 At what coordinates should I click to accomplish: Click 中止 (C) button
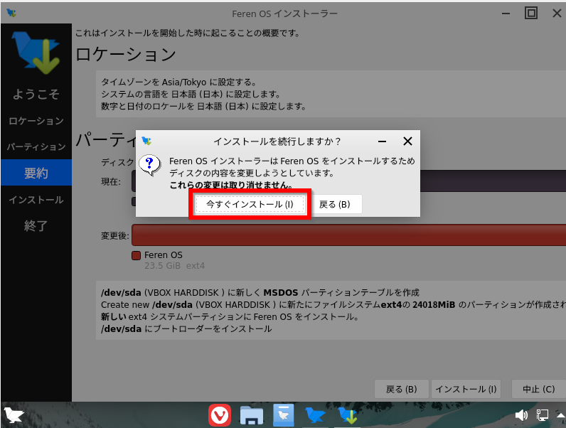point(538,389)
